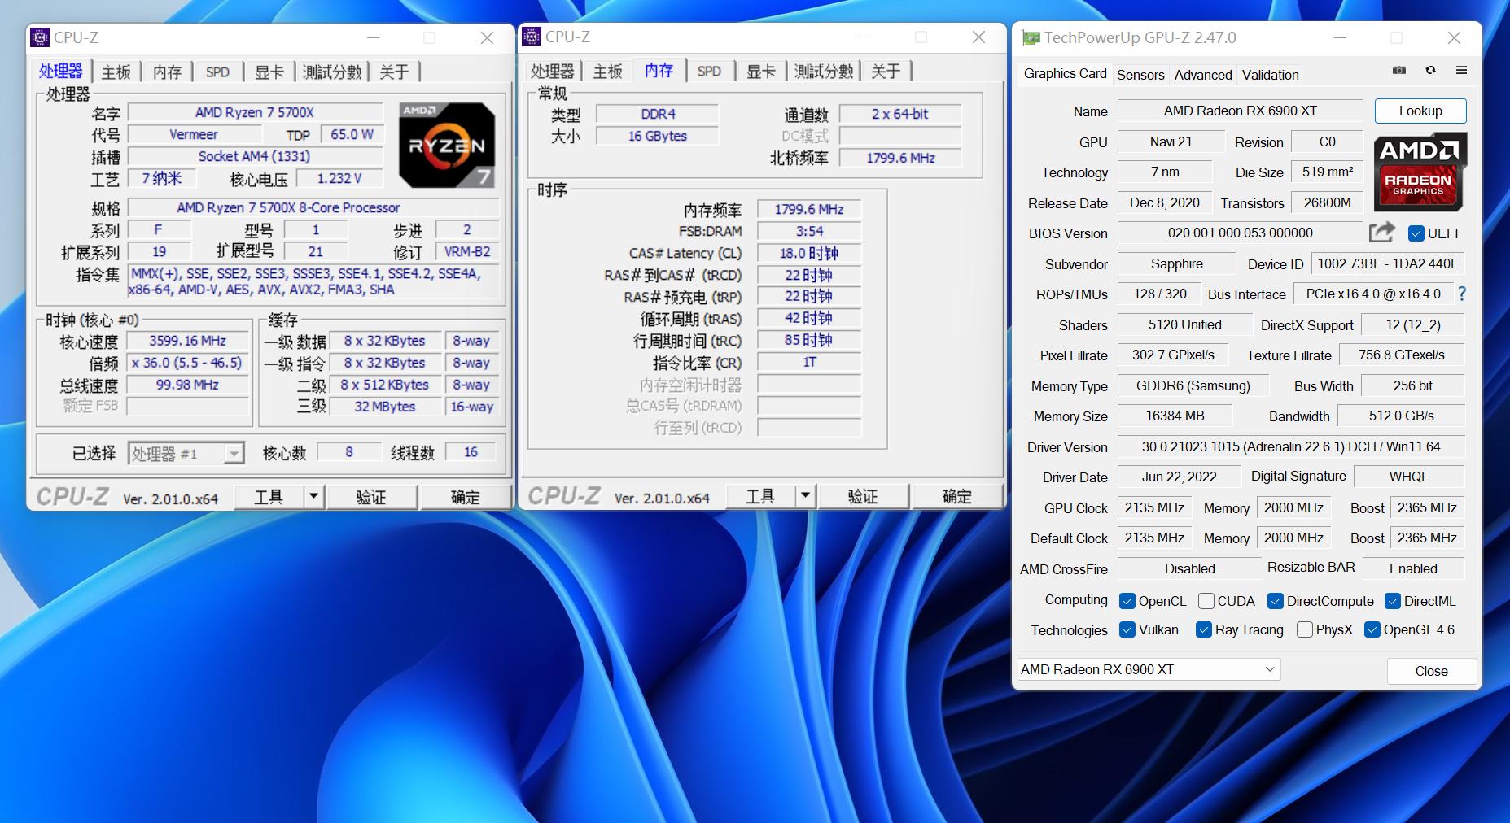Click the BIOS export/share icon

[1381, 233]
